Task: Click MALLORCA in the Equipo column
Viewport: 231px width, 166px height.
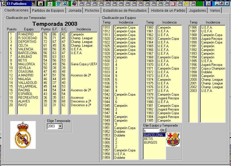Action: (x=27, y=64)
